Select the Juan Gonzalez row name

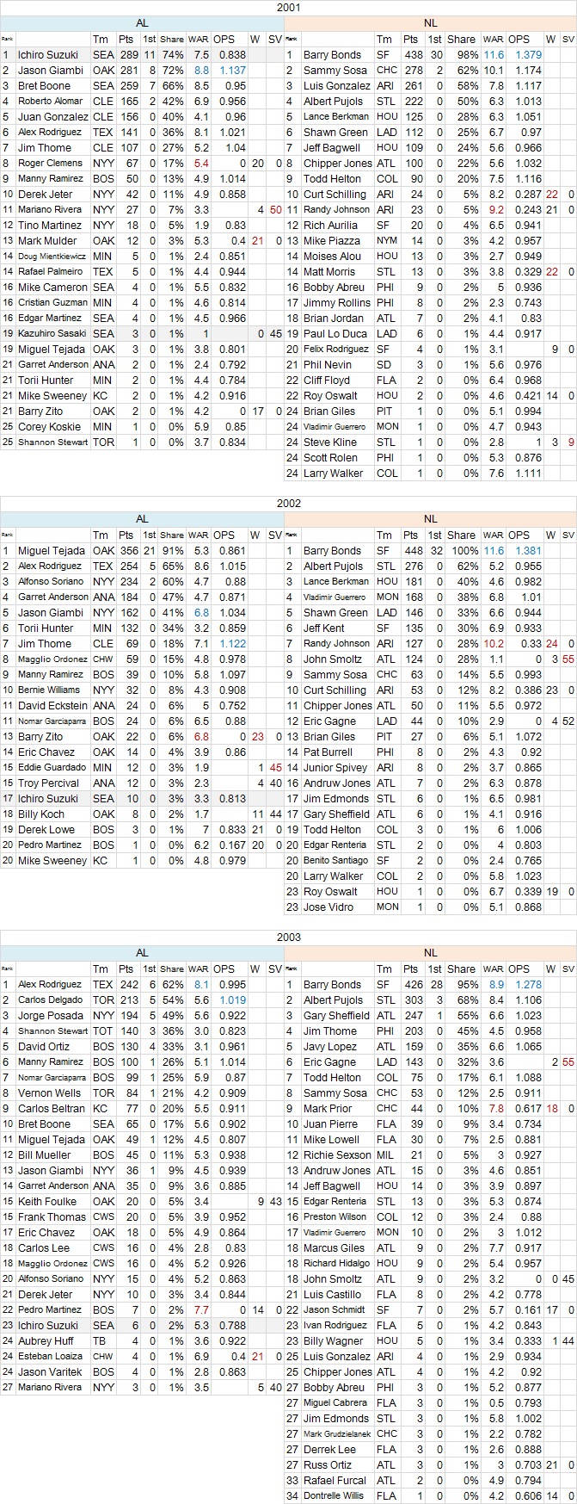(53, 116)
